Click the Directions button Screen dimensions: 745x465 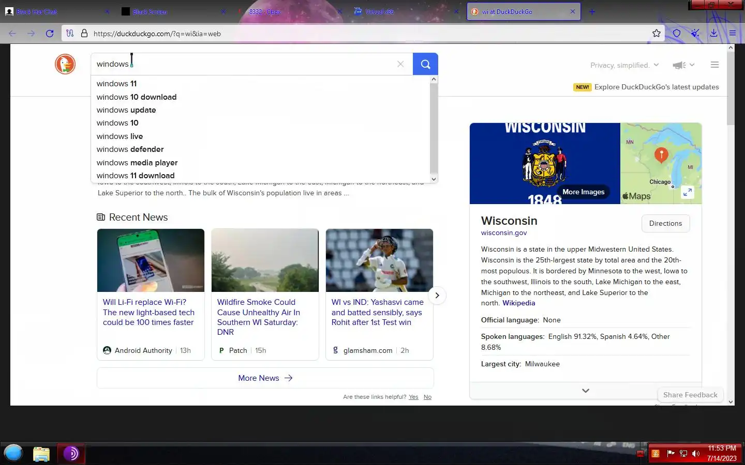(665, 223)
